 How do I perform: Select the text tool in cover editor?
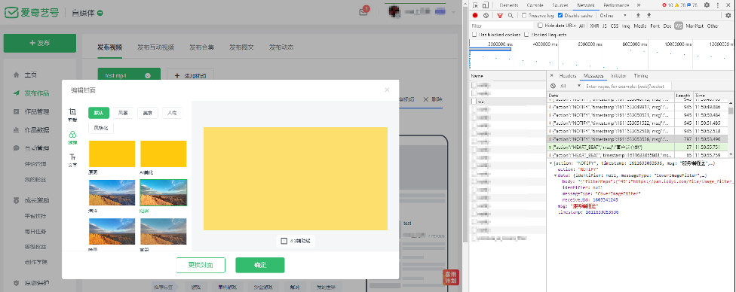(72, 160)
